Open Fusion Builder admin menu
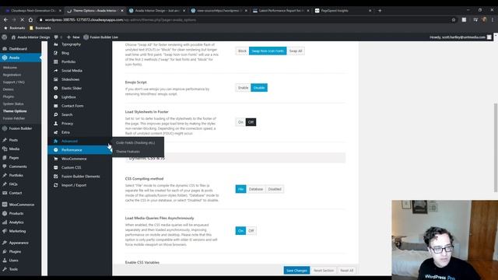Viewport: 498px width, 280px height. [20, 128]
